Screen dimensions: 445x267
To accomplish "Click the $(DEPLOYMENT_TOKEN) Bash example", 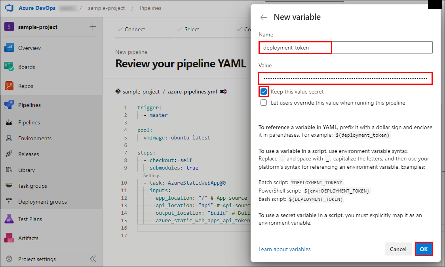I will pos(316,199).
